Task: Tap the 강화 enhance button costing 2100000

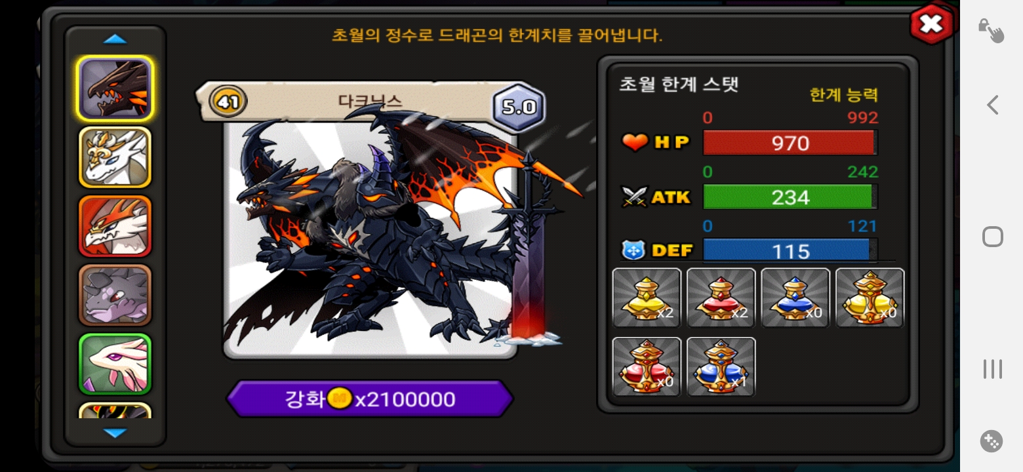Action: click(x=370, y=399)
